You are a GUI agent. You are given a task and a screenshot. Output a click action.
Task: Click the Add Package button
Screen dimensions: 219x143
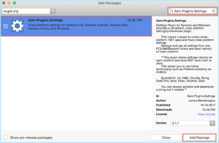199,138
